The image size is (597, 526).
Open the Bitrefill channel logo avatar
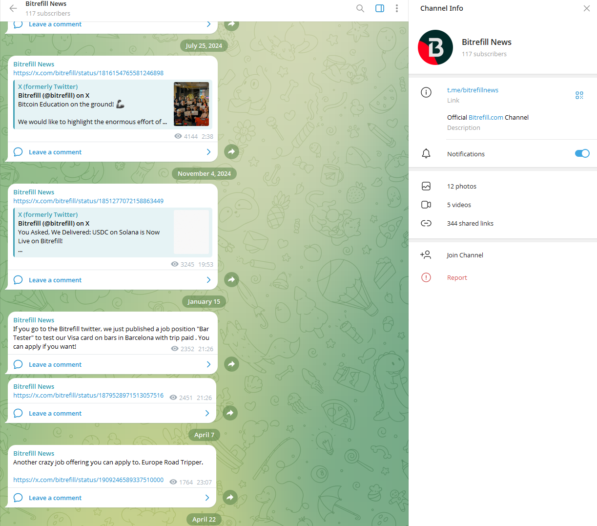435,47
